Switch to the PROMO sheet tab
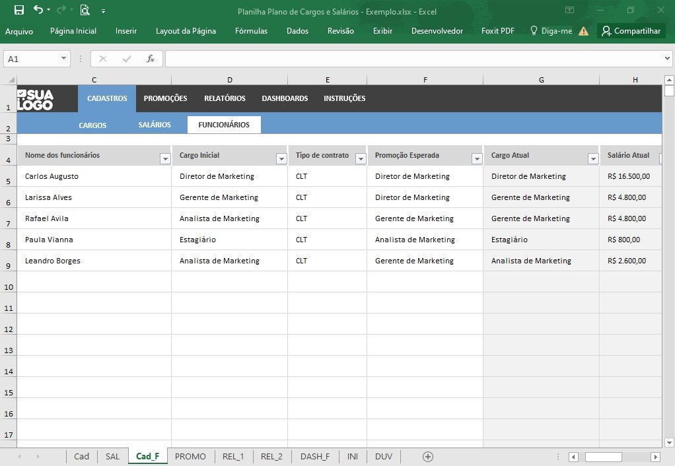675x466 pixels. pyautogui.click(x=190, y=457)
